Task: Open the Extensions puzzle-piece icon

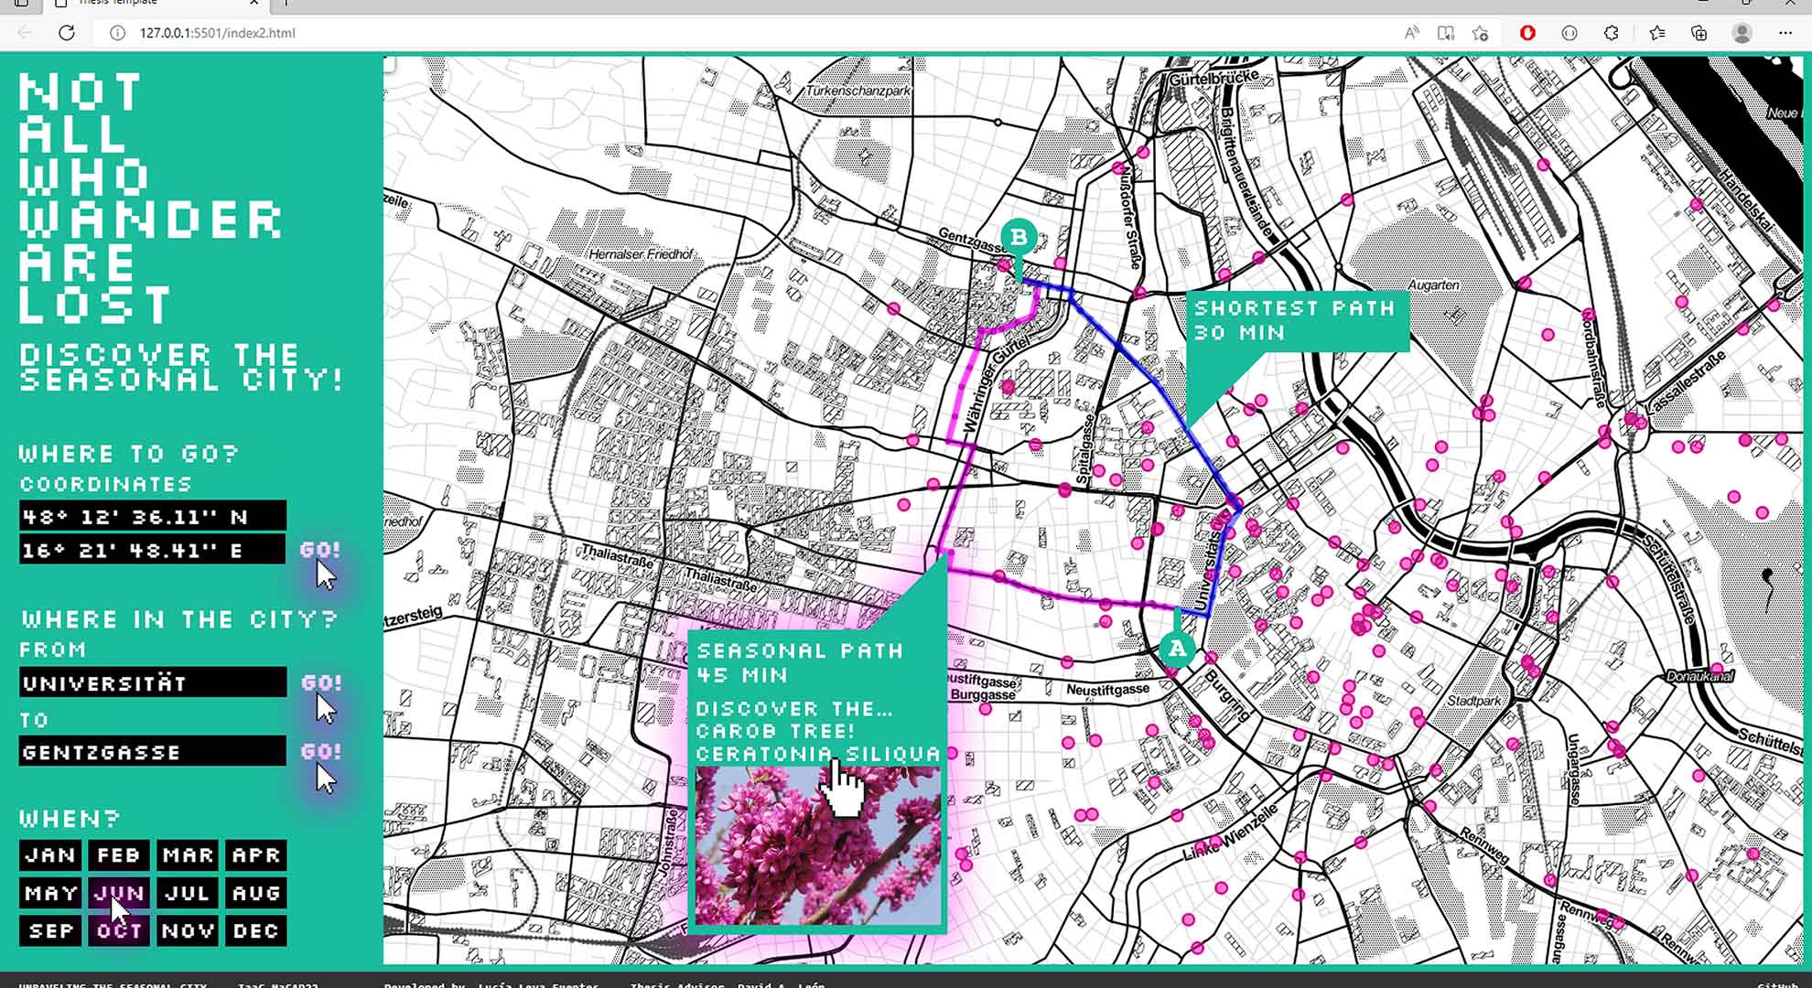Action: pos(1612,33)
